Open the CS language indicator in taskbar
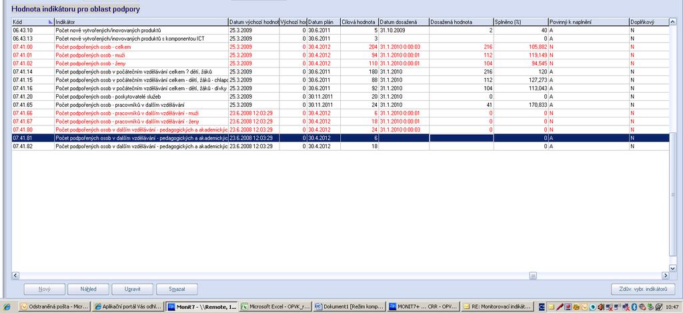Viewport: 683px width, 313px height. point(542,307)
